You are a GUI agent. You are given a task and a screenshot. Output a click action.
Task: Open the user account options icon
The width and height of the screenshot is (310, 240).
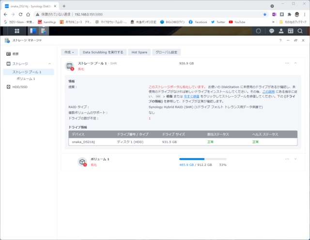point(281,31)
